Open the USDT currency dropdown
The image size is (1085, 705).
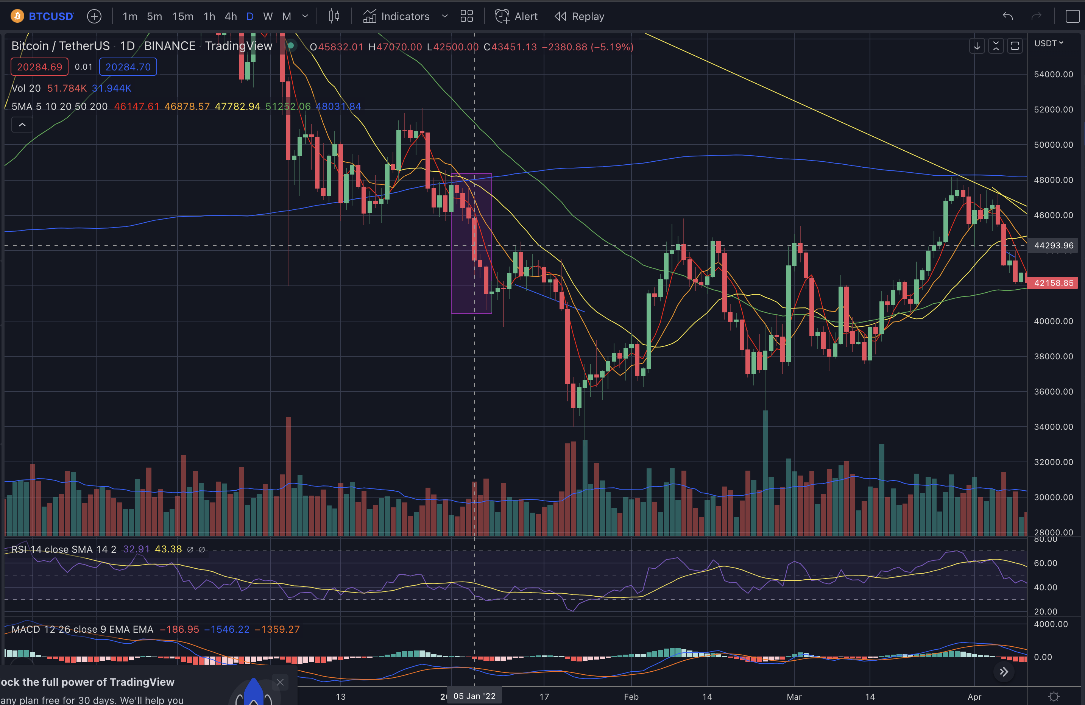(1049, 43)
